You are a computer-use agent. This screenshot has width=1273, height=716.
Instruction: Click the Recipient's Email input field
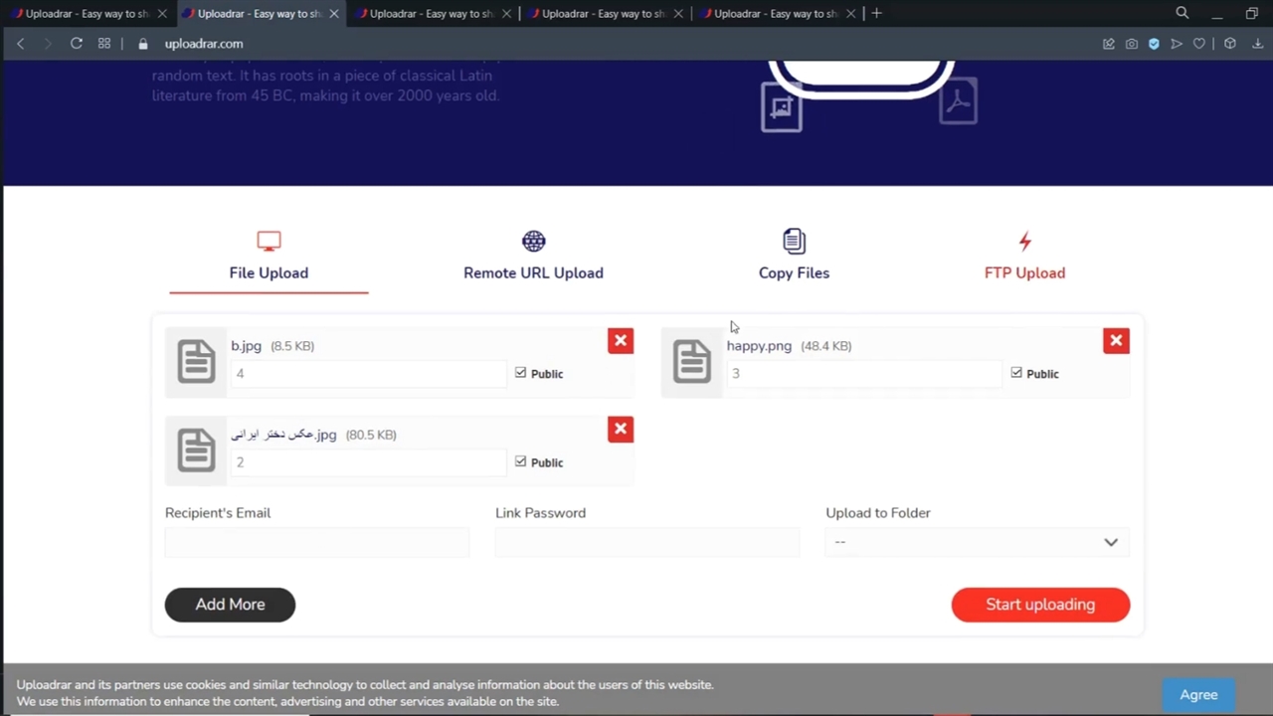coord(316,542)
